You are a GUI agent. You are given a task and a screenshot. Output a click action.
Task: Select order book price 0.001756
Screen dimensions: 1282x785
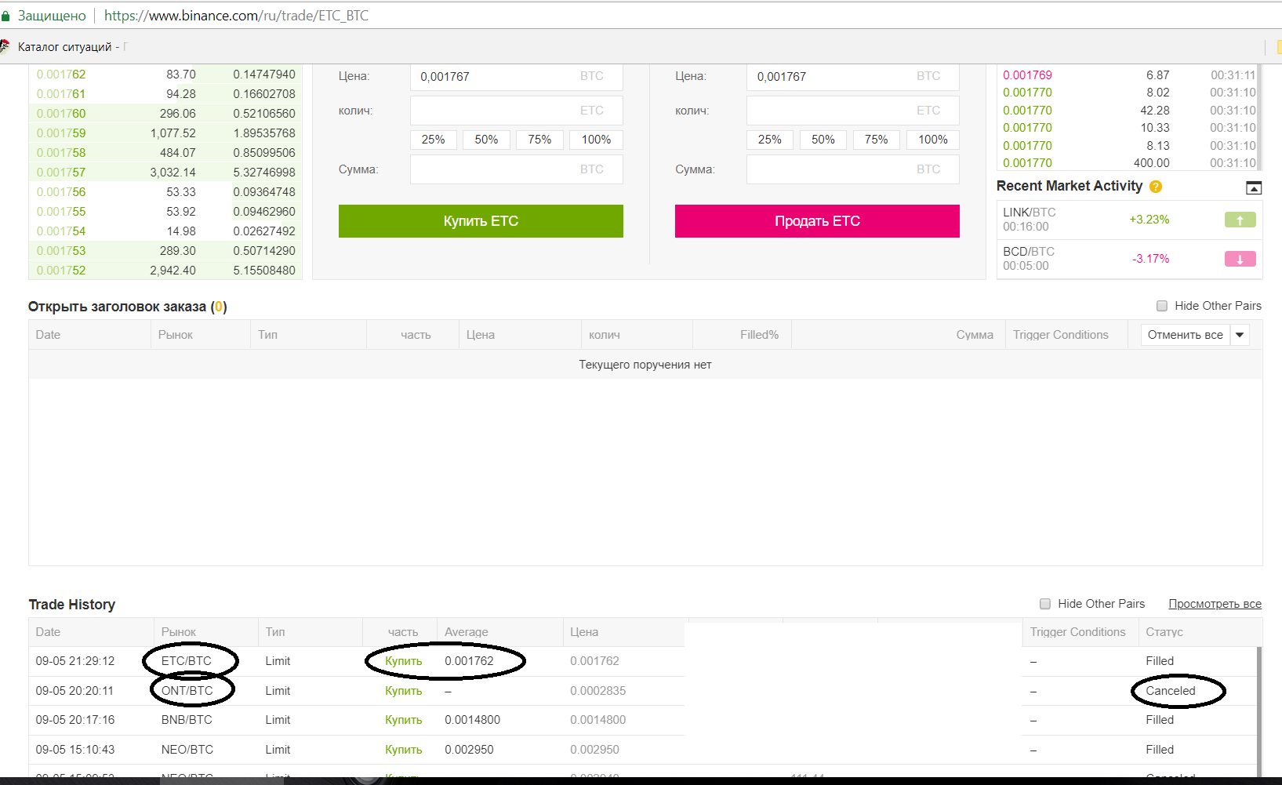point(61,192)
